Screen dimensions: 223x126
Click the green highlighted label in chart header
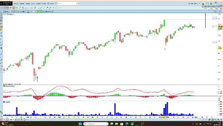pos(40,11)
